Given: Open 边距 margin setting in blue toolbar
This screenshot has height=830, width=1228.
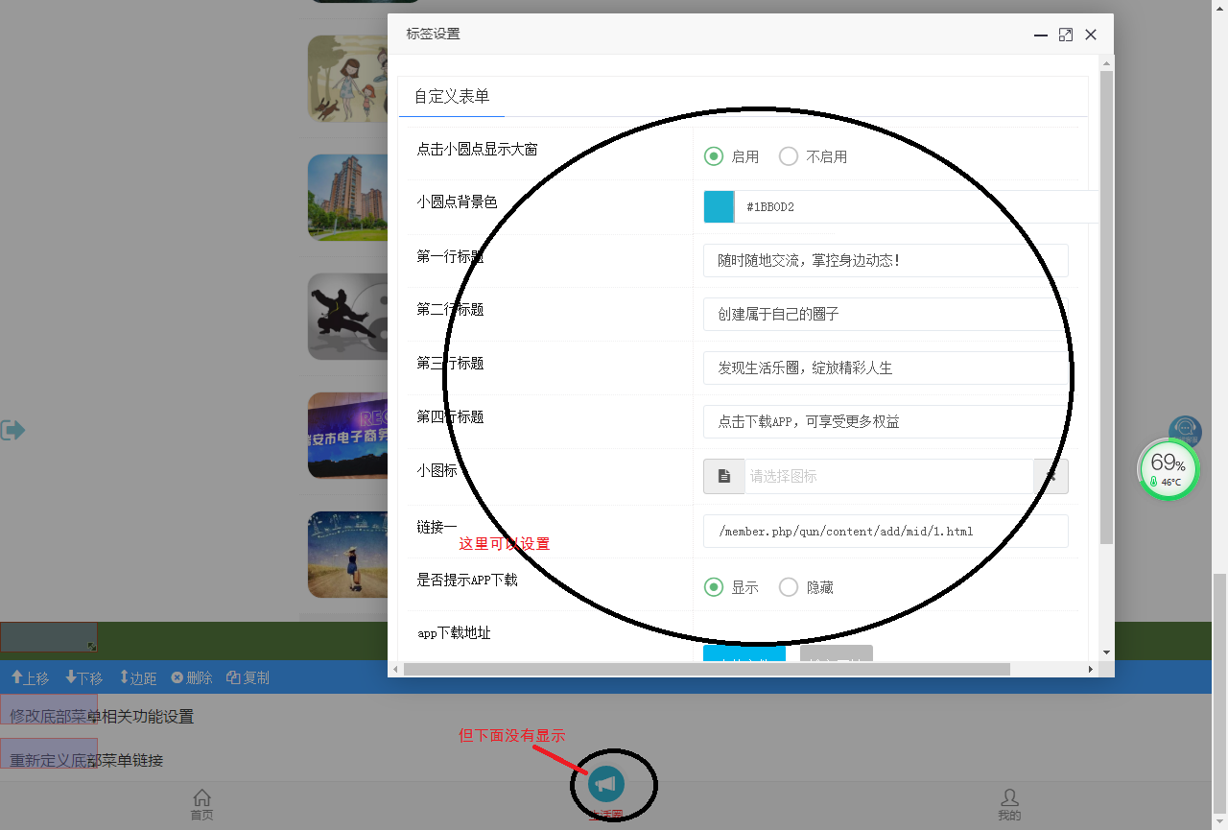Looking at the screenshot, I should click(125, 677).
